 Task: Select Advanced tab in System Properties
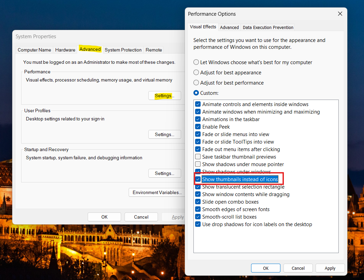(90, 49)
